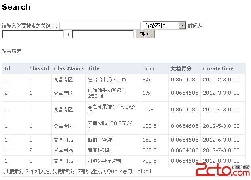This screenshot has height=180, width=251.
Task: Click the keyword search input field
Action: point(100,25)
